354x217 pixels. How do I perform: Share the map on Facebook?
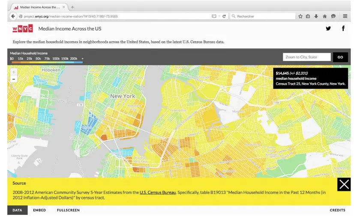[343, 29]
